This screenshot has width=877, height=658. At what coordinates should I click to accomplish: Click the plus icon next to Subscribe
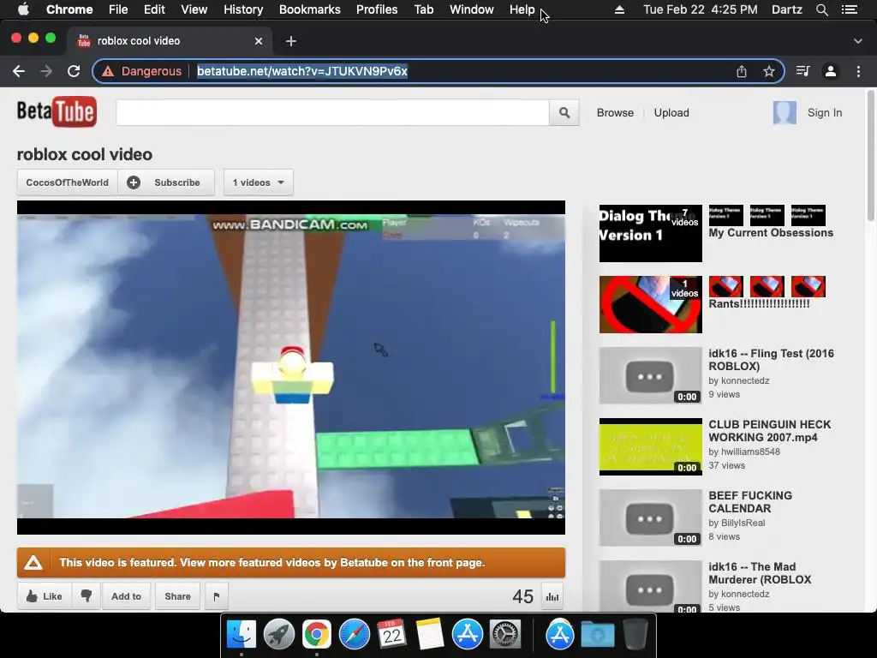click(x=134, y=182)
